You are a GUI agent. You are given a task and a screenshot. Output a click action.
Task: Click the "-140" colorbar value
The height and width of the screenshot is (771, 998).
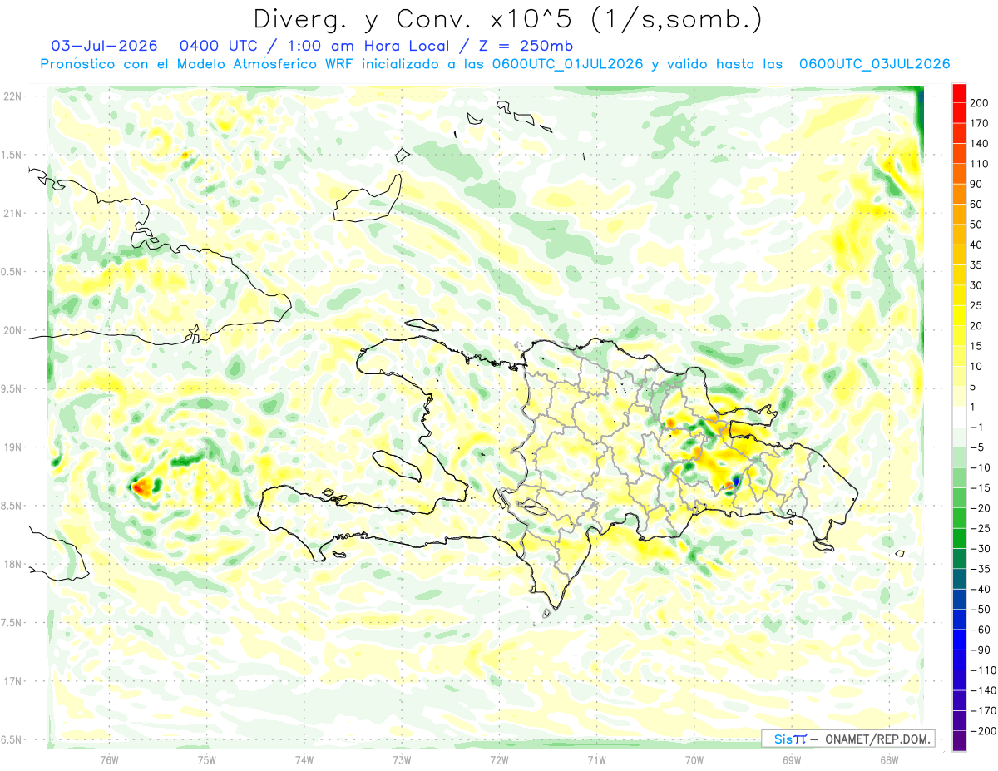tap(982, 691)
